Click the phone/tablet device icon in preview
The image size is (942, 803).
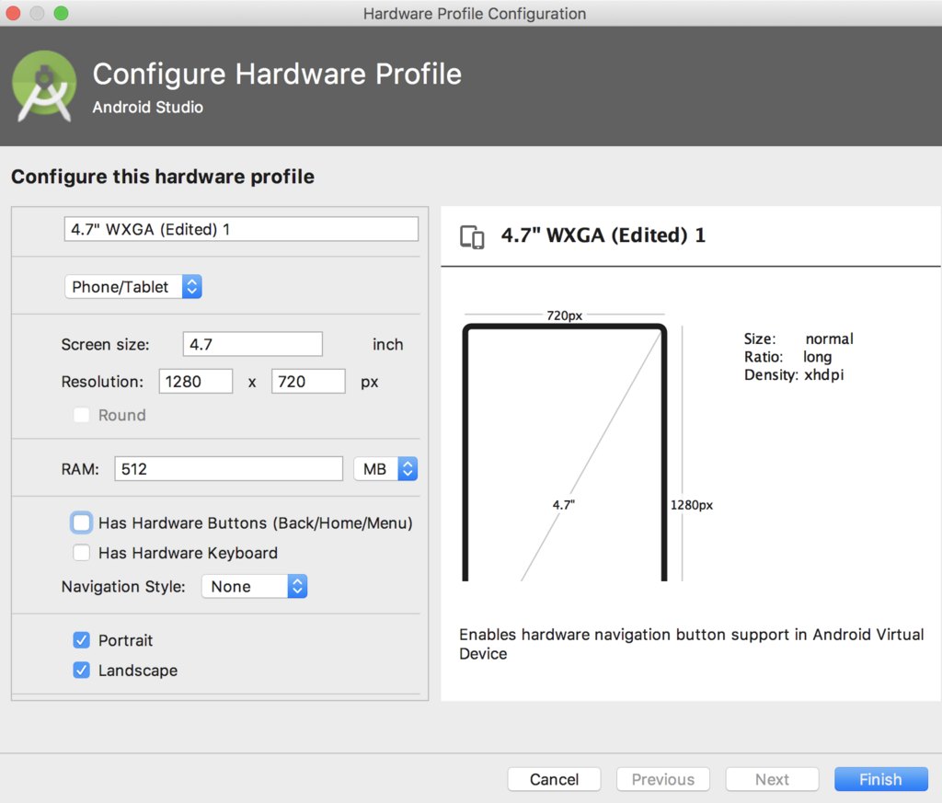[472, 236]
